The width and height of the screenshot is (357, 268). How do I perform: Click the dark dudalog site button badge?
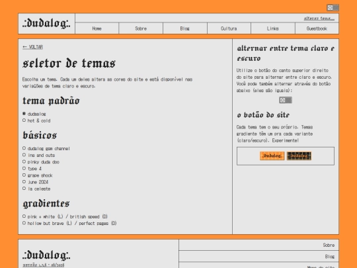pos(299,156)
